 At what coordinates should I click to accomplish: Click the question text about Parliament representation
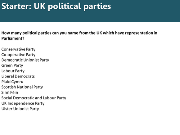[79, 36]
